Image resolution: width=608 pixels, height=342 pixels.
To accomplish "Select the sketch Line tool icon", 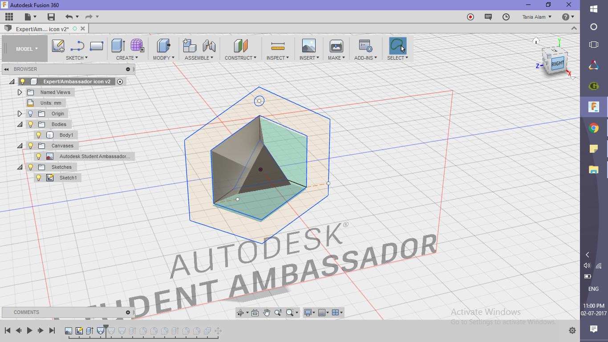I will (77, 46).
